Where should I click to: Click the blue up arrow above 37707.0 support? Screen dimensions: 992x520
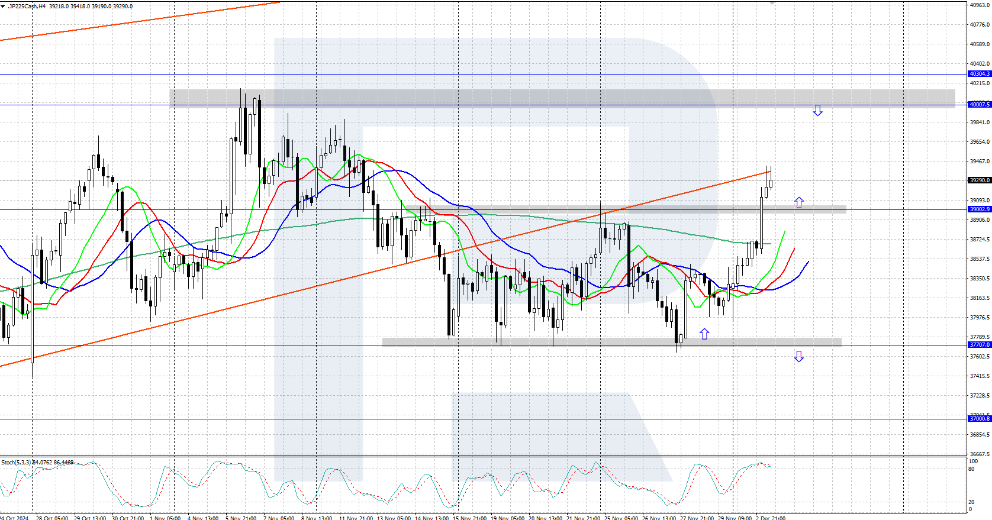(704, 334)
